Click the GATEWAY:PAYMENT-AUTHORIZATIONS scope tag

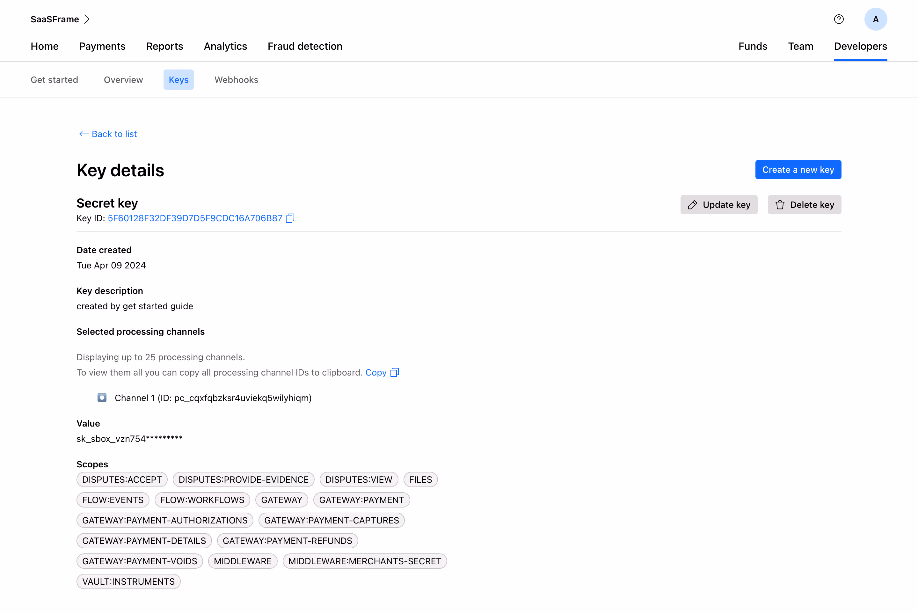pyautogui.click(x=165, y=520)
